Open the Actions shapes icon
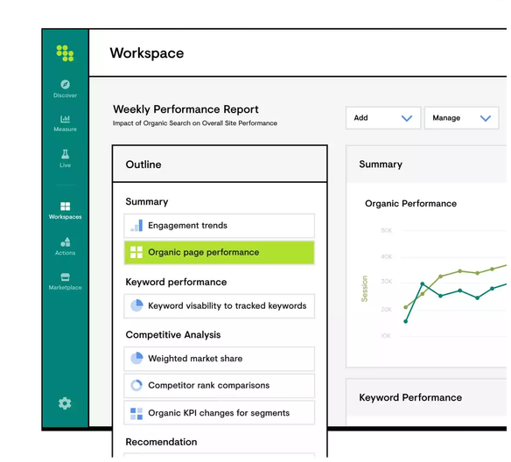Screen dimensions: 511x462 click(x=65, y=242)
